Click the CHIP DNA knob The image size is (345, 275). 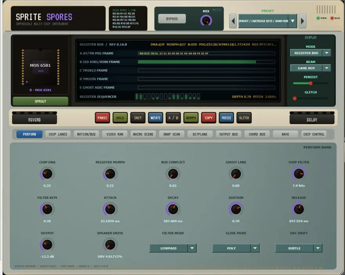pos(47,174)
